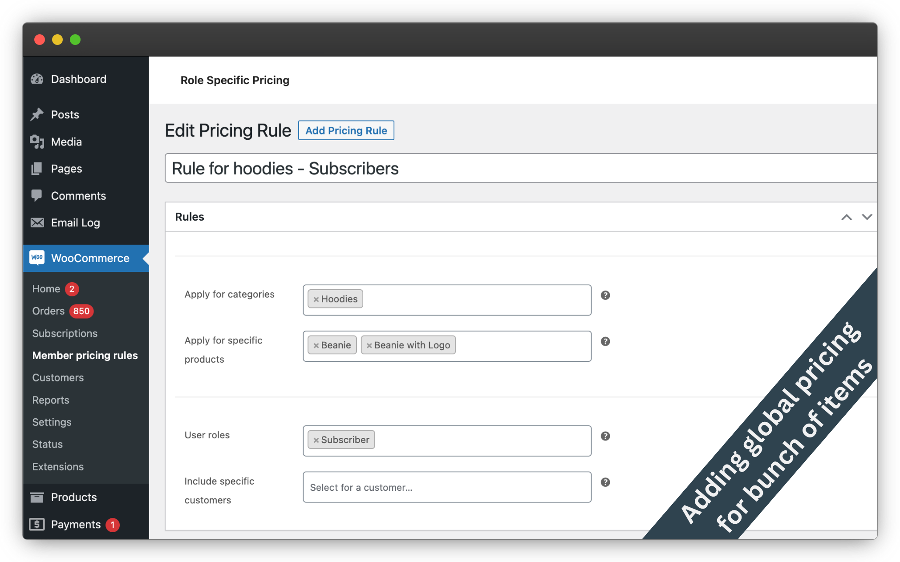
Task: Remove the Hoodies category tag
Action: (x=316, y=299)
